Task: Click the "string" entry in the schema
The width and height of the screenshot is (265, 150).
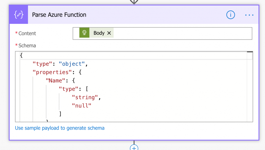Action: click(x=85, y=97)
